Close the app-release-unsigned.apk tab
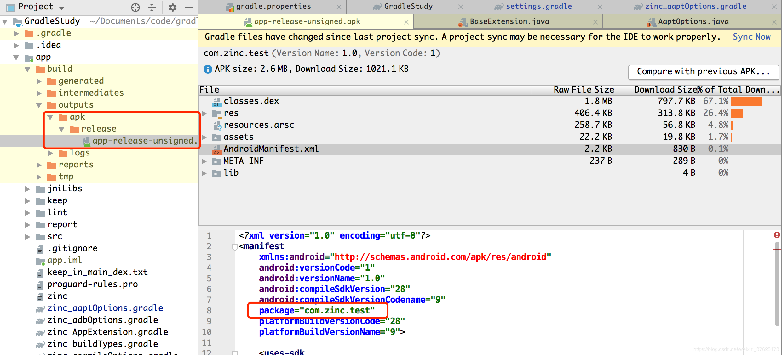The height and width of the screenshot is (355, 782). (406, 22)
